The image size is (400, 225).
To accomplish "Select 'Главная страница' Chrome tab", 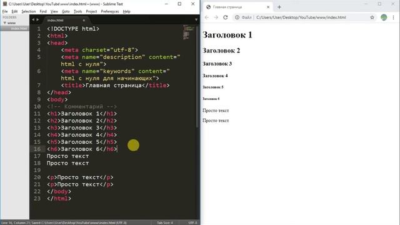I will (x=237, y=7).
